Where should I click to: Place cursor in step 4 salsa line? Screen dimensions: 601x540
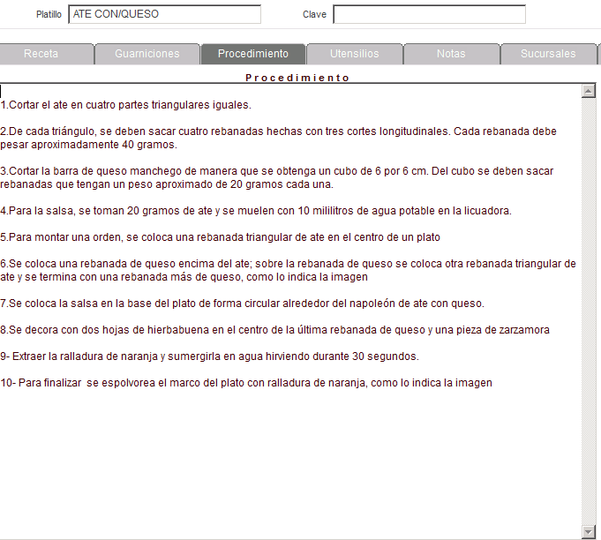[x=256, y=211]
